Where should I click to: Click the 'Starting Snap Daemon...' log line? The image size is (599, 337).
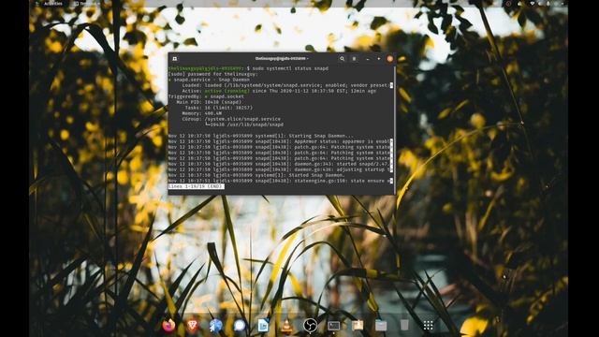click(261, 136)
